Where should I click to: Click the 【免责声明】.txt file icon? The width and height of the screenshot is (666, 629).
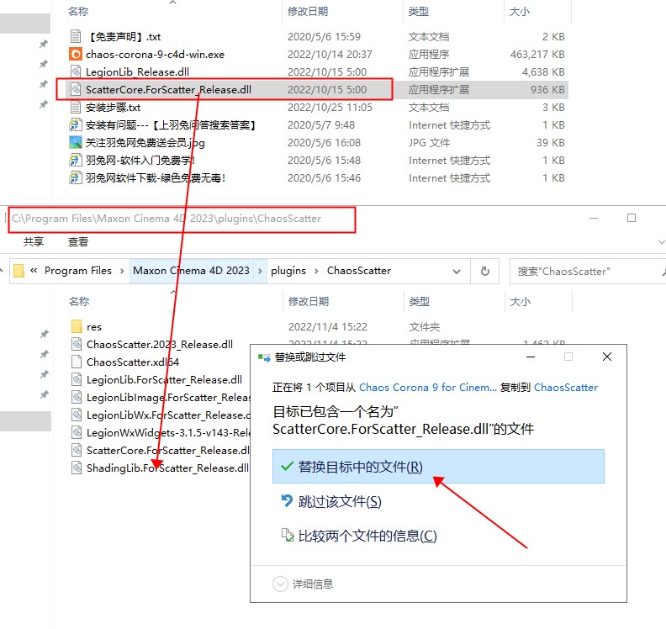(x=76, y=36)
